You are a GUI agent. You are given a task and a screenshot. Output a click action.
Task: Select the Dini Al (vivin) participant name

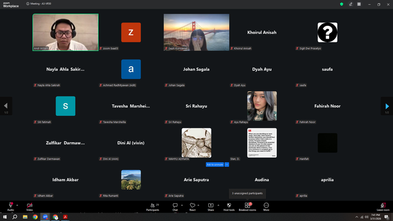131,143
